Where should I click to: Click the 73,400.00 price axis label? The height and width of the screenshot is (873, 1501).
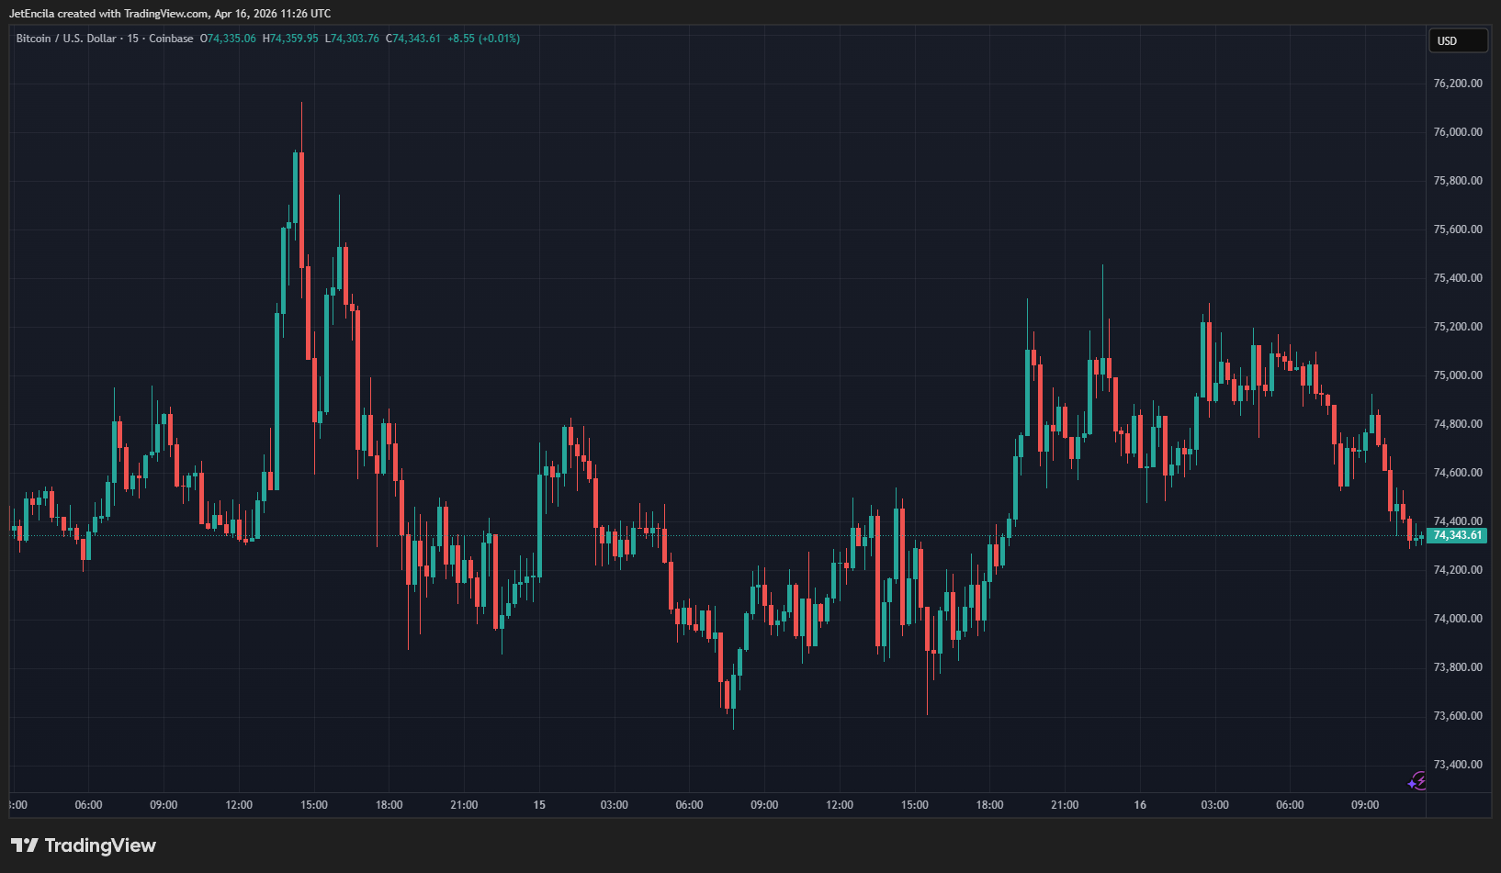click(1458, 765)
